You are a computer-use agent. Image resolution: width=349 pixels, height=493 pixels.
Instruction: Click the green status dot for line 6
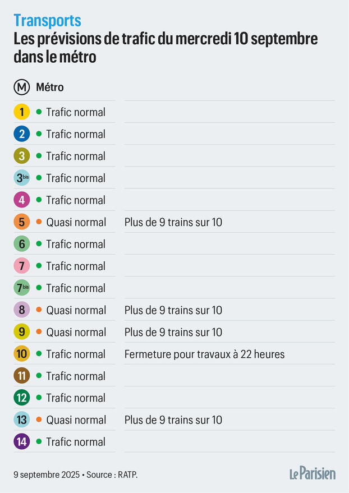click(39, 243)
